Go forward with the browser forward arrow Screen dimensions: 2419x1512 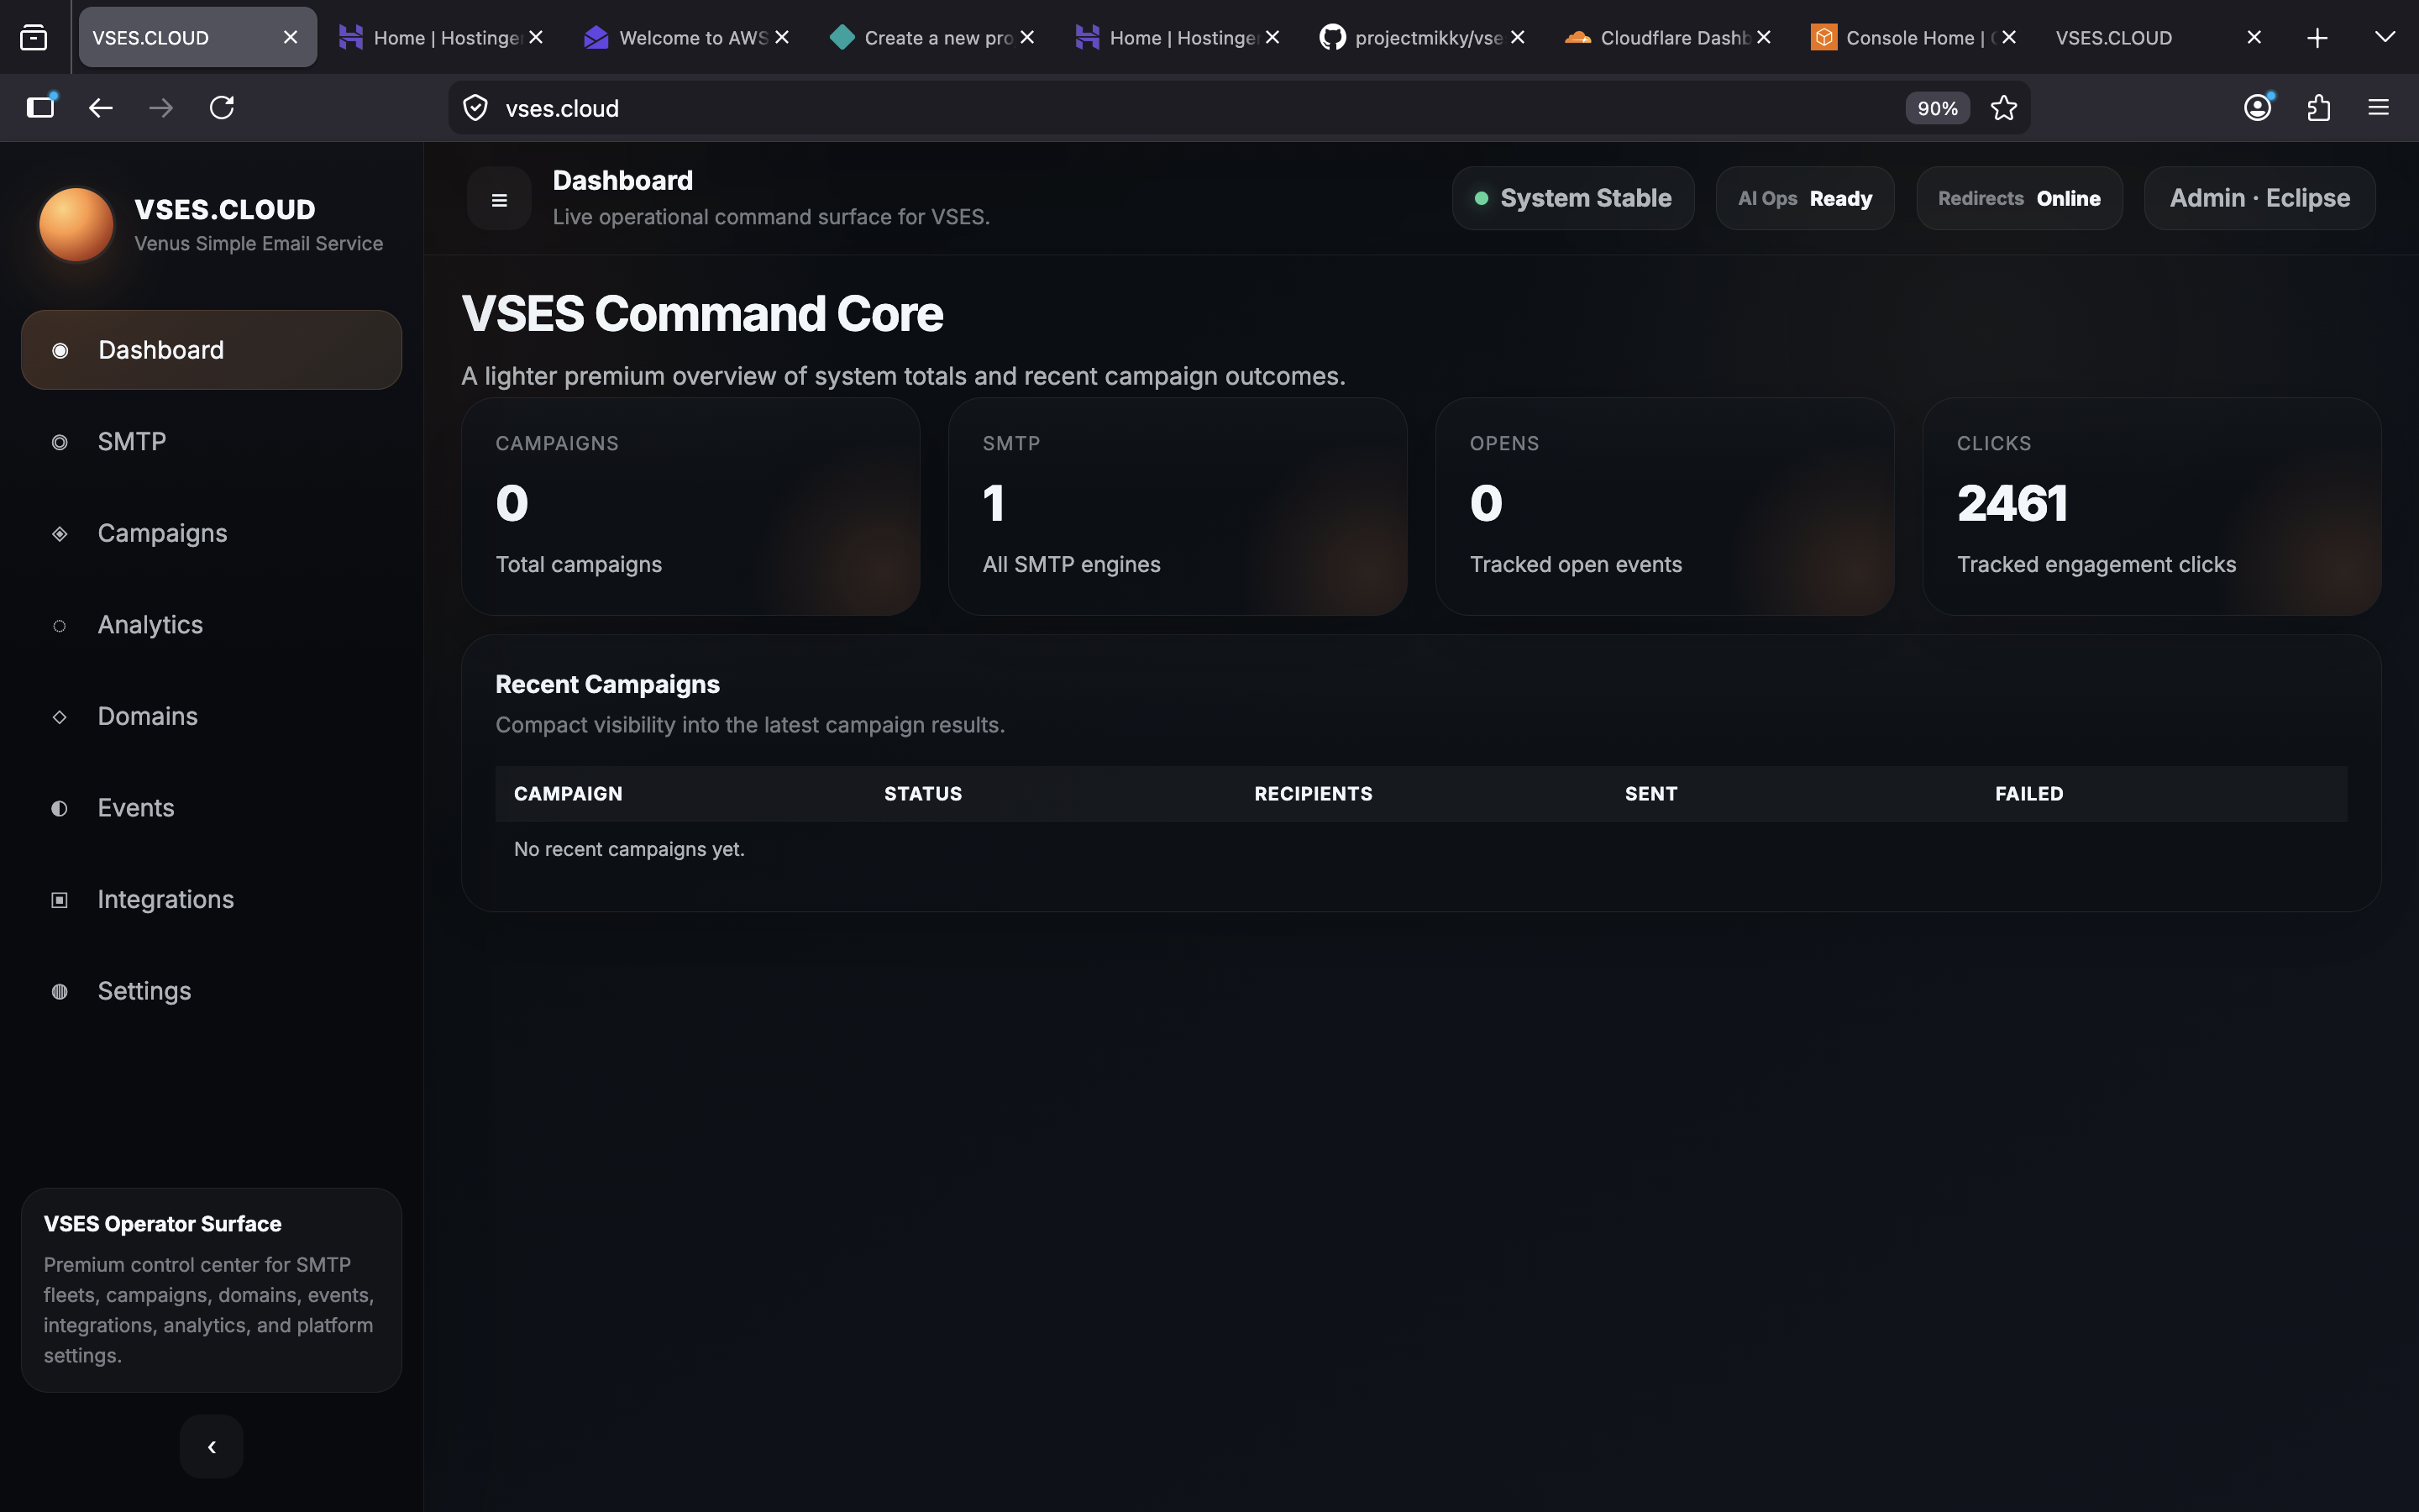pyautogui.click(x=161, y=108)
